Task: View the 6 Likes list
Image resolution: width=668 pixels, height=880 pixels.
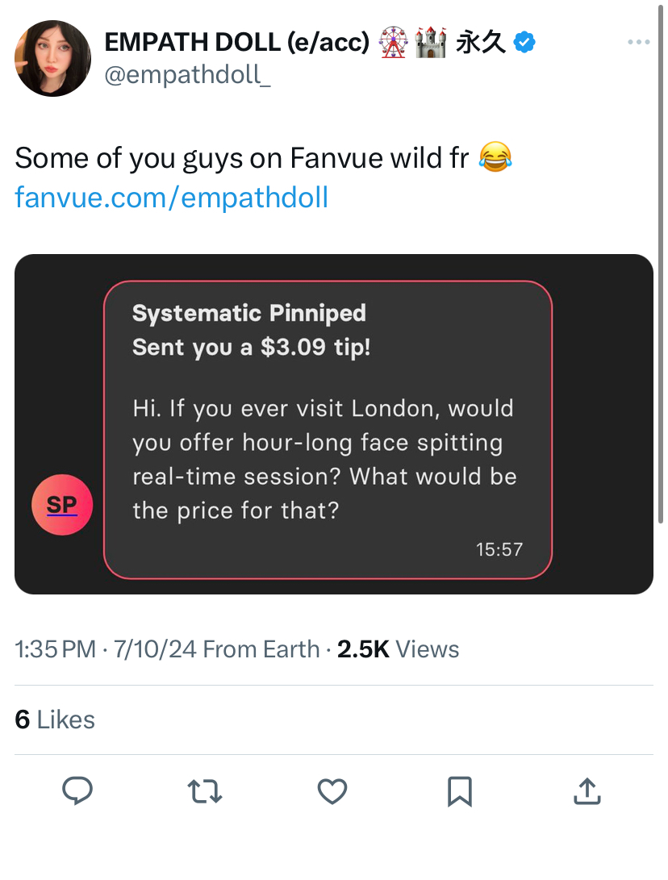Action: (55, 719)
